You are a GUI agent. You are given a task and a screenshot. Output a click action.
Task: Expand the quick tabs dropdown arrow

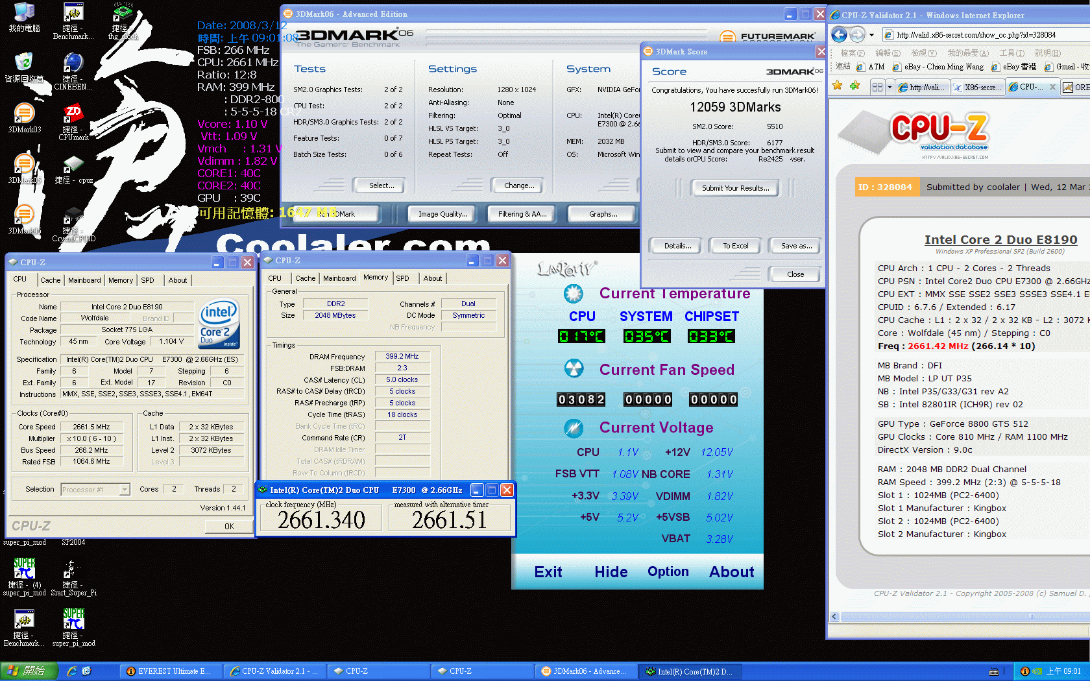890,87
